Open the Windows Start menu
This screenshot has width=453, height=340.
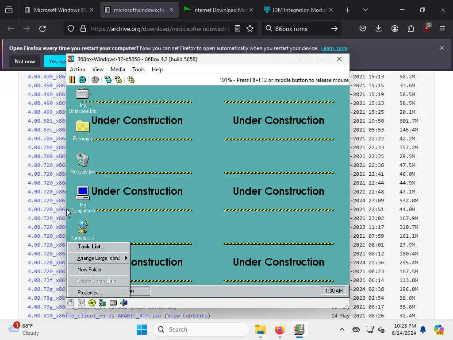pos(142,329)
